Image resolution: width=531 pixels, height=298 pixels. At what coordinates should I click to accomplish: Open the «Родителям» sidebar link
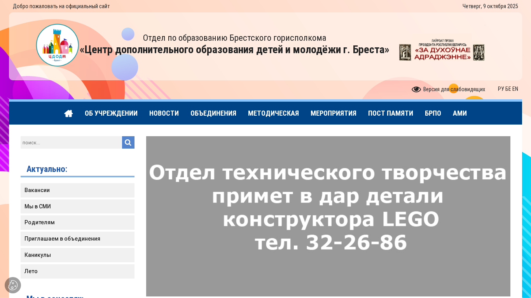[x=77, y=222]
